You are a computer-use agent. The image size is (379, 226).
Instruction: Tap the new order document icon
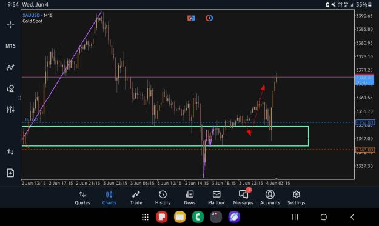point(10,173)
